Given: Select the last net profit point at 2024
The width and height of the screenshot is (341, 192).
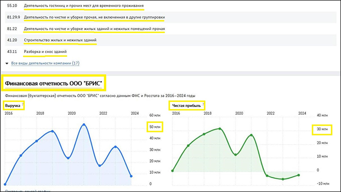Looking at the screenshot, I should tap(299, 175).
